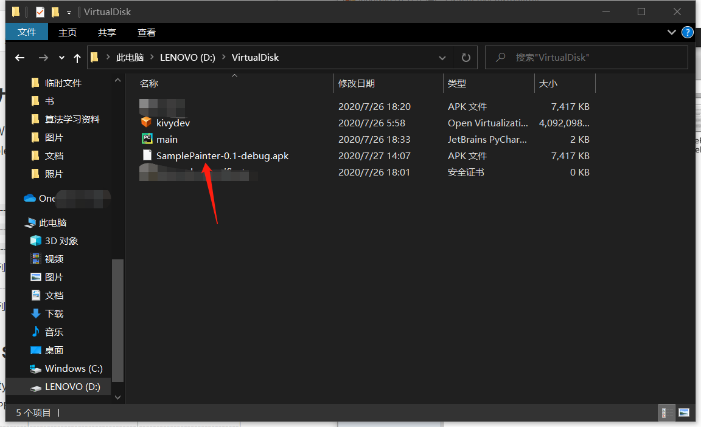Open 照片 folder in the sidebar
The width and height of the screenshot is (701, 427).
coord(54,174)
